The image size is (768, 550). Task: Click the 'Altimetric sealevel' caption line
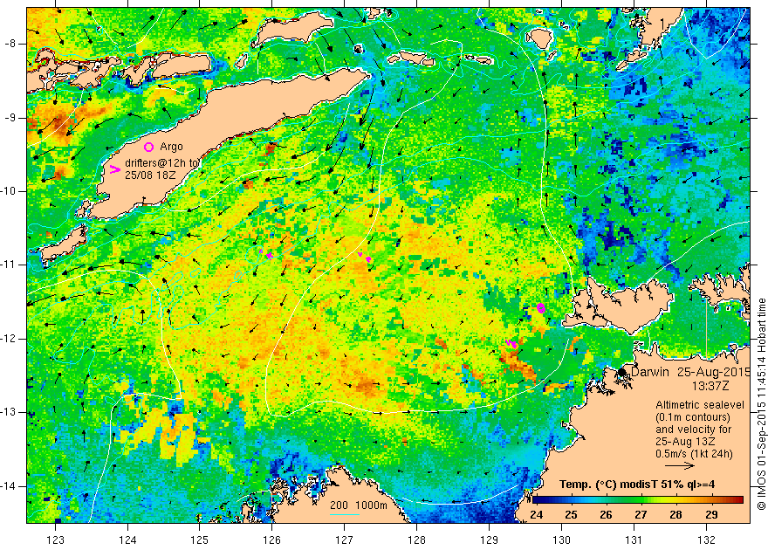[x=700, y=405]
